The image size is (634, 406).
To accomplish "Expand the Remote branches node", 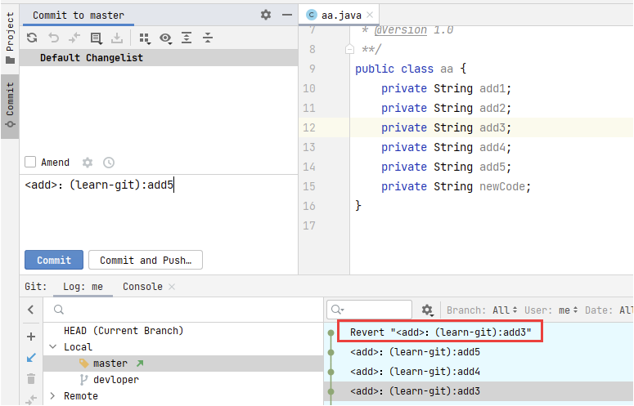I will coord(53,396).
